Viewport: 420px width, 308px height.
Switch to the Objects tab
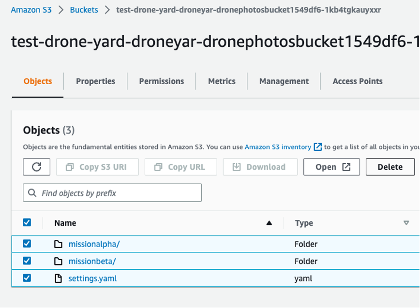(x=38, y=81)
